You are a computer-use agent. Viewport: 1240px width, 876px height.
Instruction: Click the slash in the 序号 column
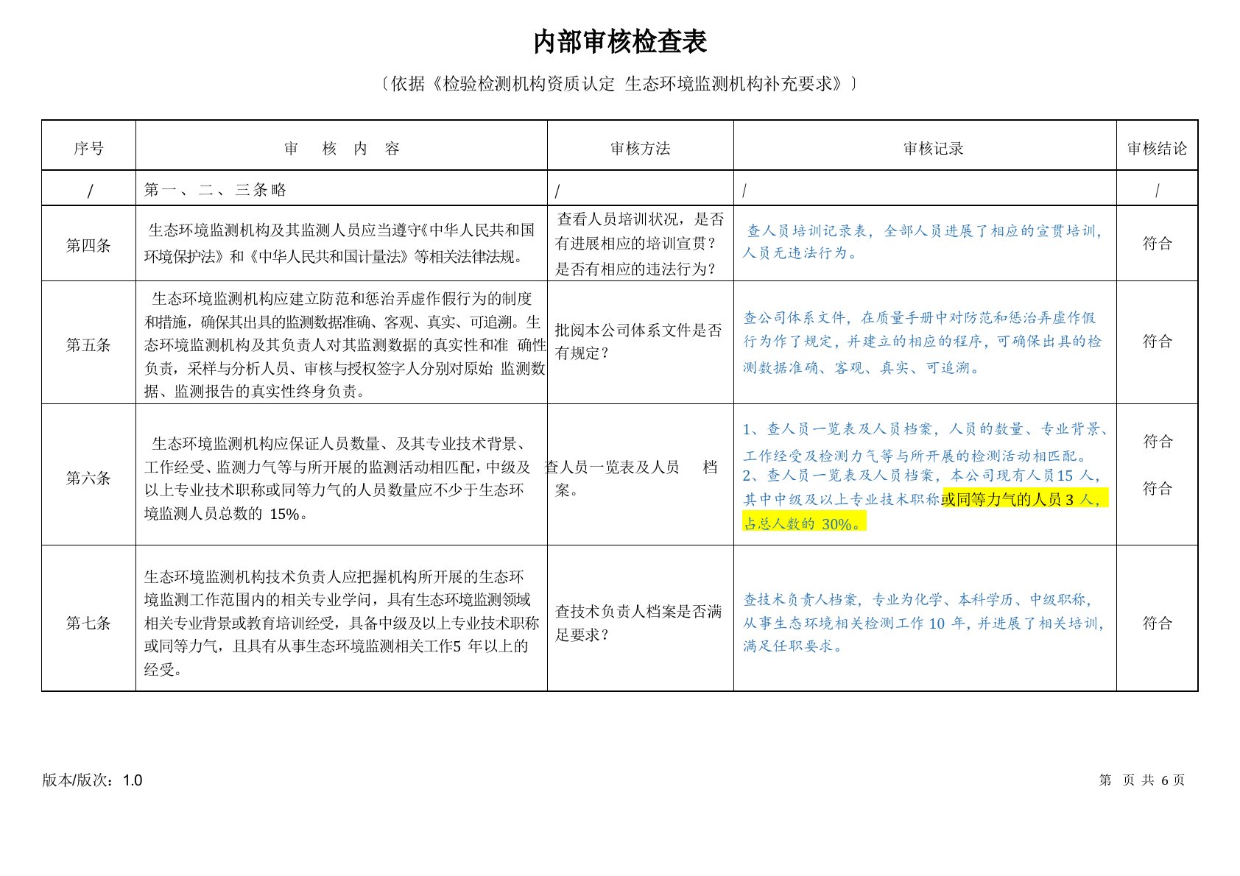pyautogui.click(x=90, y=191)
